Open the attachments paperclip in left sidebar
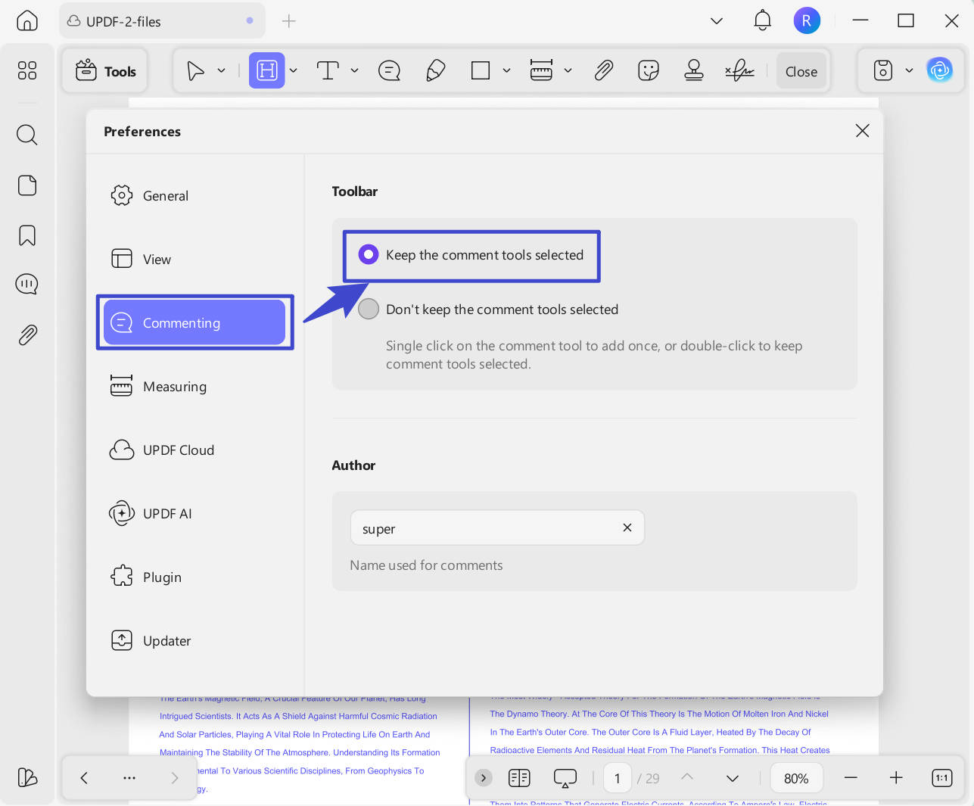Screen dimensions: 974x806 click(27, 335)
